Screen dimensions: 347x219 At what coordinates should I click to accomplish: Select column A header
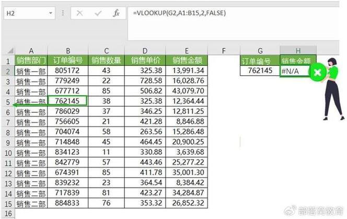click(x=31, y=51)
